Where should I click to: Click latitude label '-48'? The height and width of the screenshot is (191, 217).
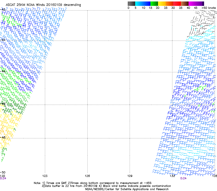pos(3,137)
